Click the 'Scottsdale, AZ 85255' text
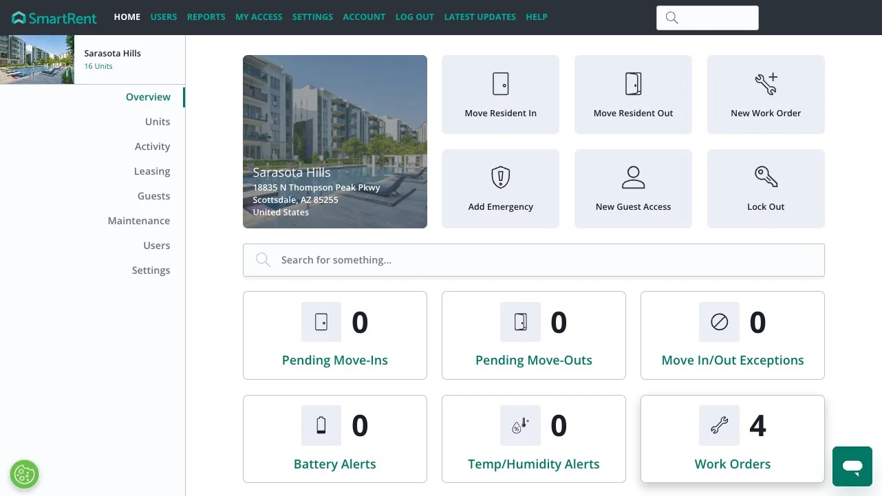 pyautogui.click(x=296, y=200)
